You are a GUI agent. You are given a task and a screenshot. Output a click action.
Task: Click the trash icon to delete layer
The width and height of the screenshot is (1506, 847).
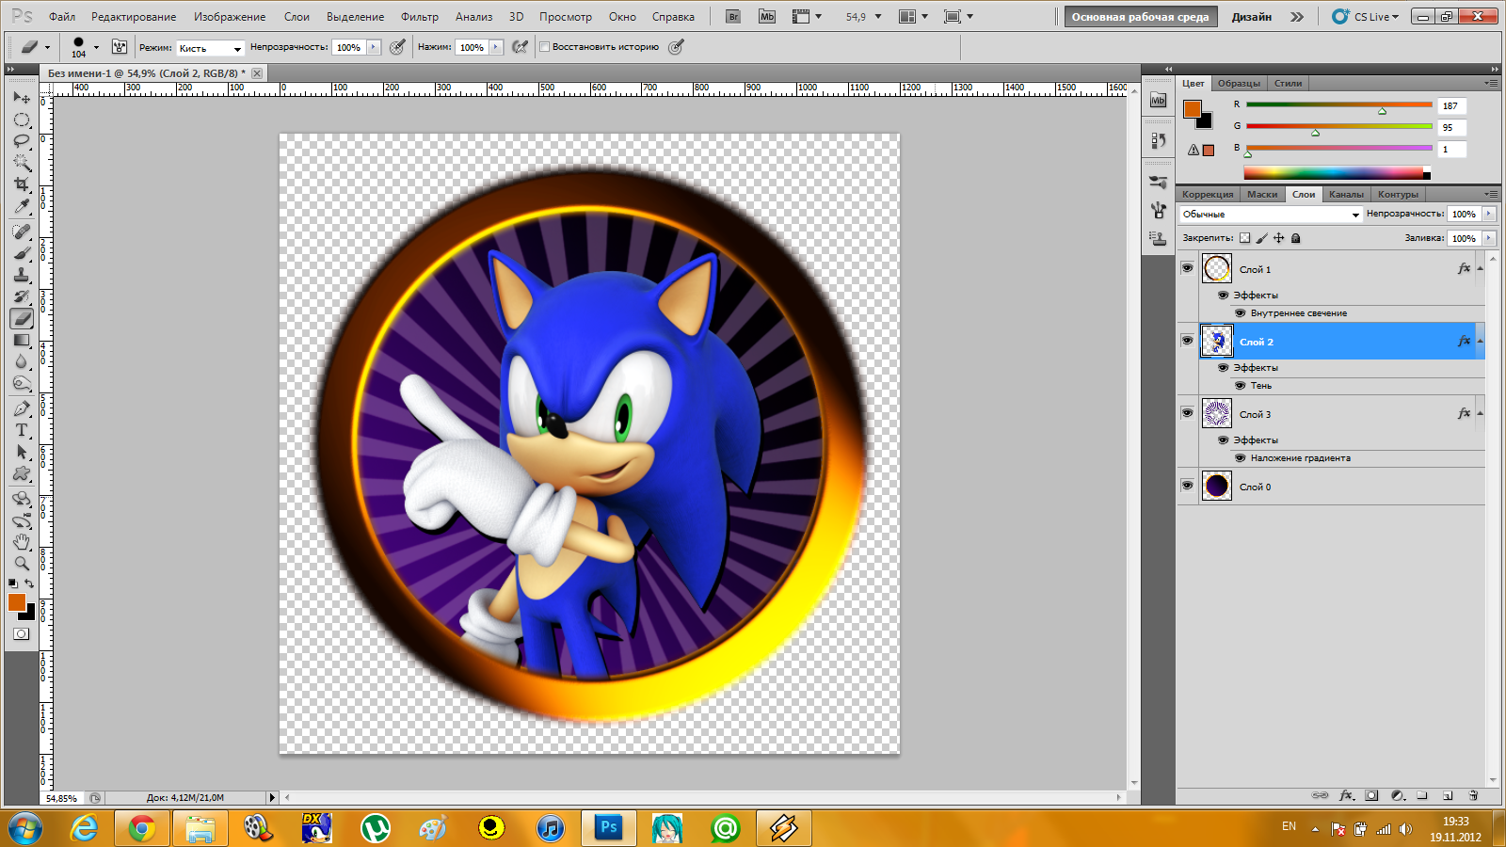point(1473,795)
